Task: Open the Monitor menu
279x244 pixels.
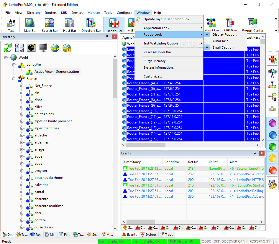Action: click(x=94, y=13)
